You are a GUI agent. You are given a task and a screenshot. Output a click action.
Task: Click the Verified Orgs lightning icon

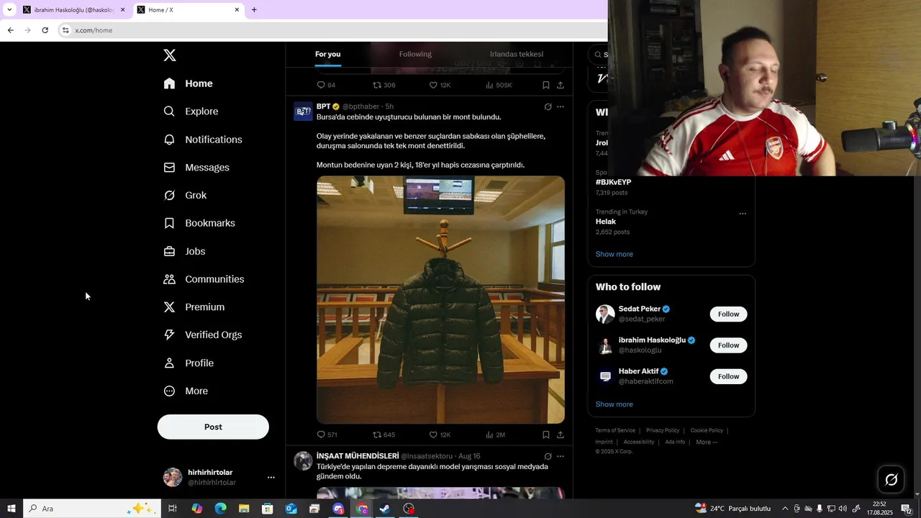[x=169, y=335]
